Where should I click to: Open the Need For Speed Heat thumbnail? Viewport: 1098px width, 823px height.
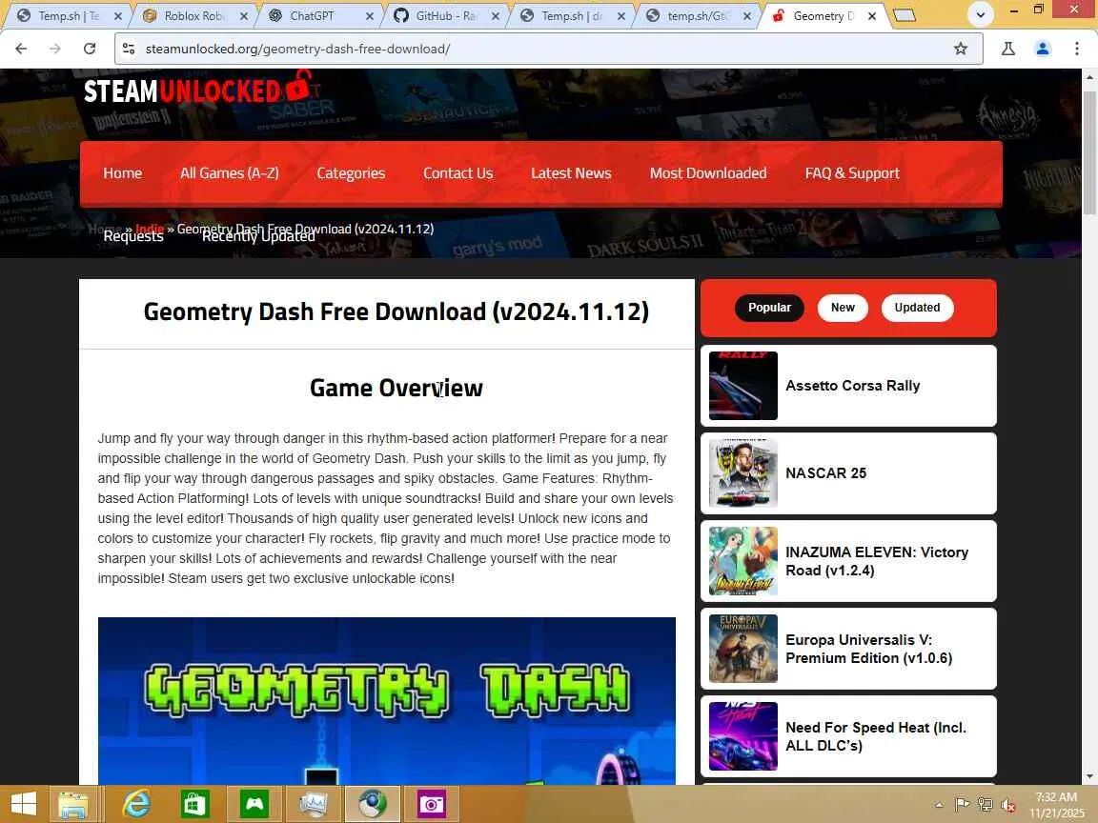pos(743,736)
